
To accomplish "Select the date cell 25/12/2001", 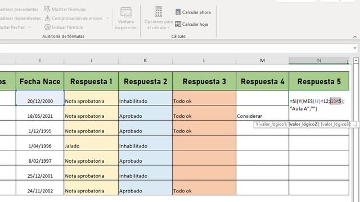I will tap(40, 173).
